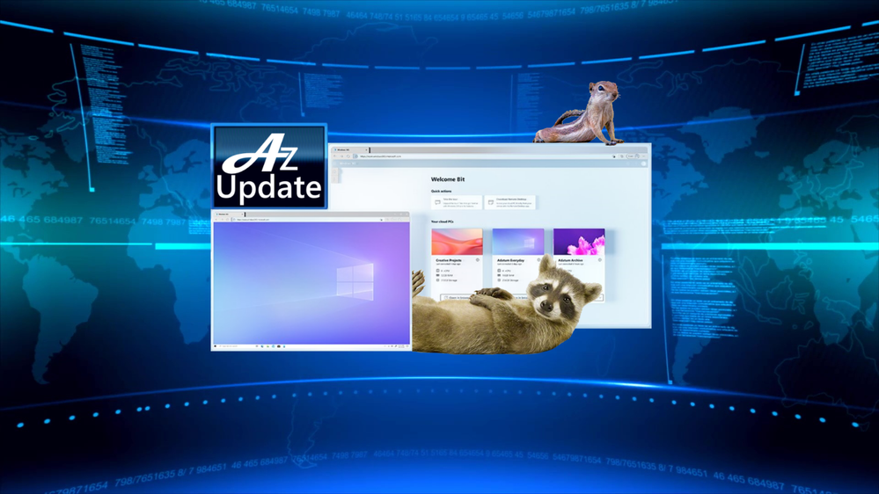Select browser tab in cloud PC desktop window
This screenshot has height=494, width=879.
[x=230, y=214]
